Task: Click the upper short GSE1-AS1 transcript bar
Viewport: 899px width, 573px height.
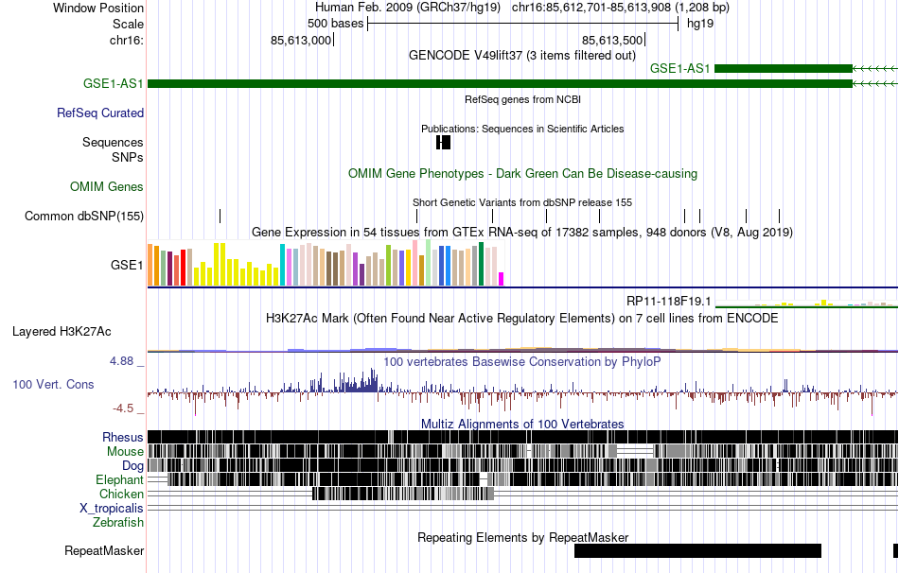Action: click(x=784, y=69)
